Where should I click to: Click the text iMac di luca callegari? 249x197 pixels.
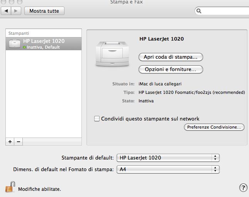pos(160,84)
